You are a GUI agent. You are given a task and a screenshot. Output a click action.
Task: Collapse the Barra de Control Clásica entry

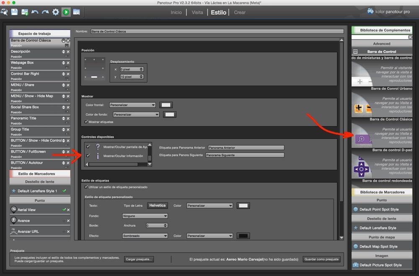point(64,41)
